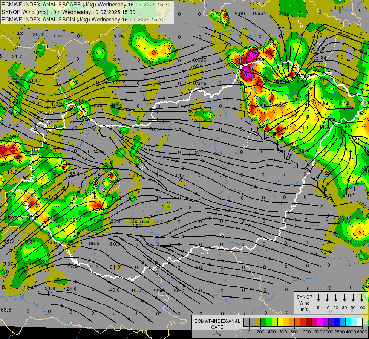Click the 24.8 map value
The height and width of the screenshot is (339, 369).
[x=71, y=289]
